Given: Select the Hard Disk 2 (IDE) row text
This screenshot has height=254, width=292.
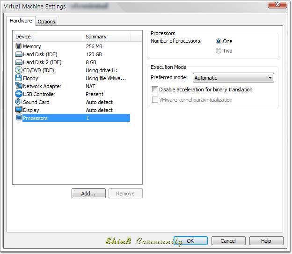Looking at the screenshot, I should (x=42, y=62).
